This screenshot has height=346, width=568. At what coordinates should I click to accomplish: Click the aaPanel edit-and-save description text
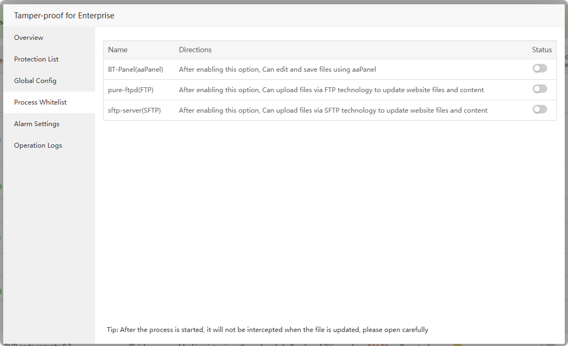click(277, 70)
